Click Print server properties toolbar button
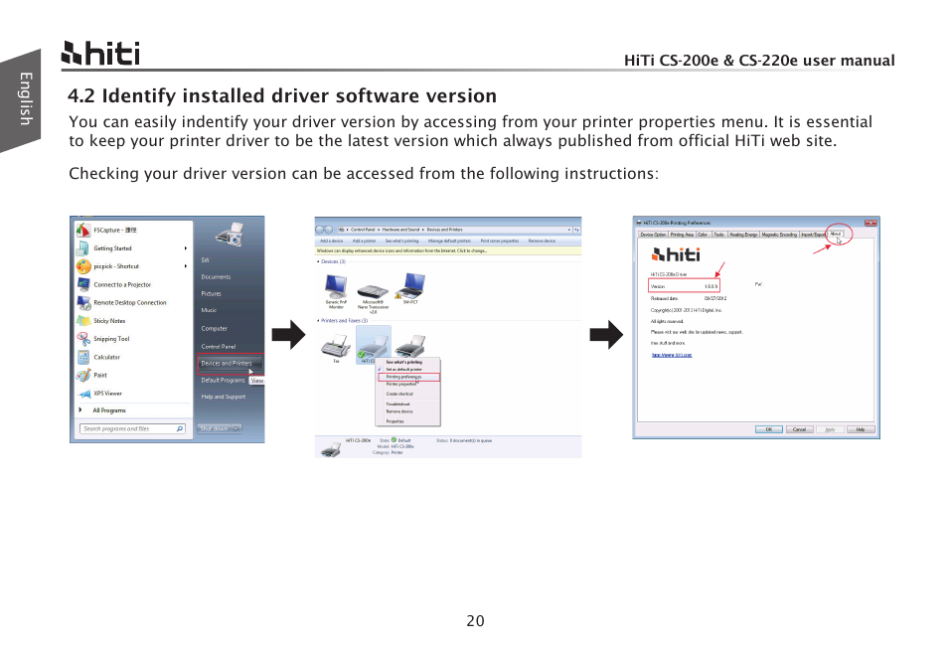The height and width of the screenshot is (650, 948). (500, 242)
